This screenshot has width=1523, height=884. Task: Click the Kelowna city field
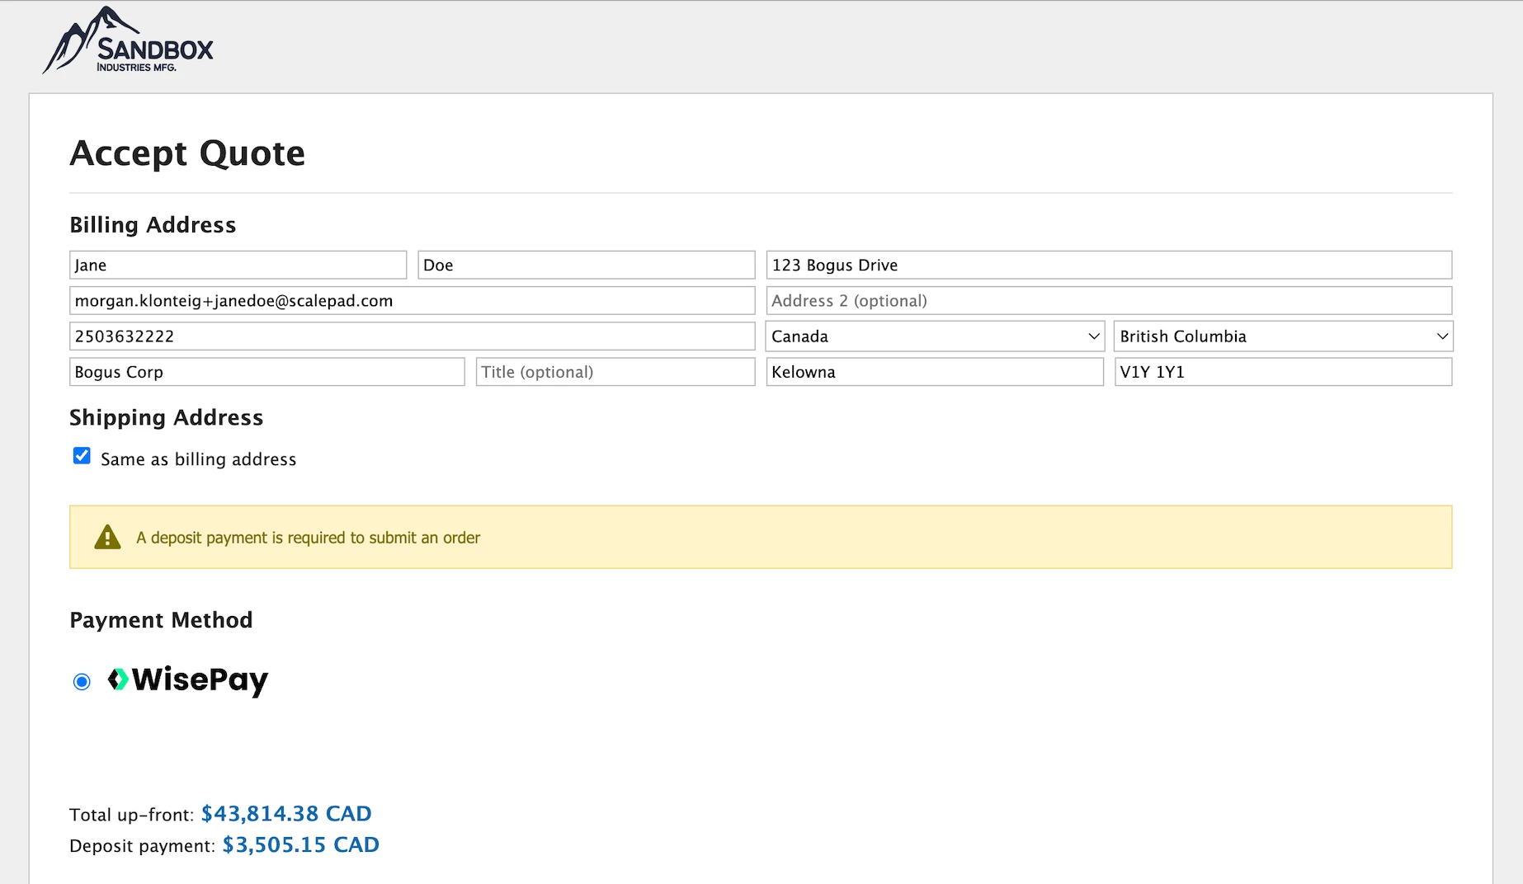pos(935,372)
